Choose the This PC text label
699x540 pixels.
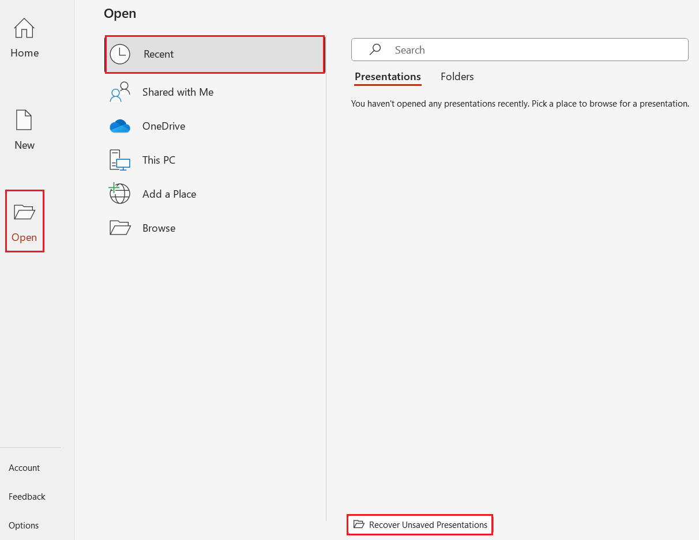(x=159, y=160)
